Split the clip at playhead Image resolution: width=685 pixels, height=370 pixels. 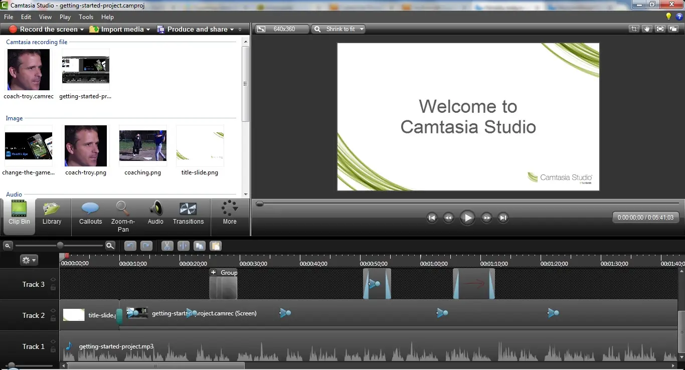coord(183,246)
